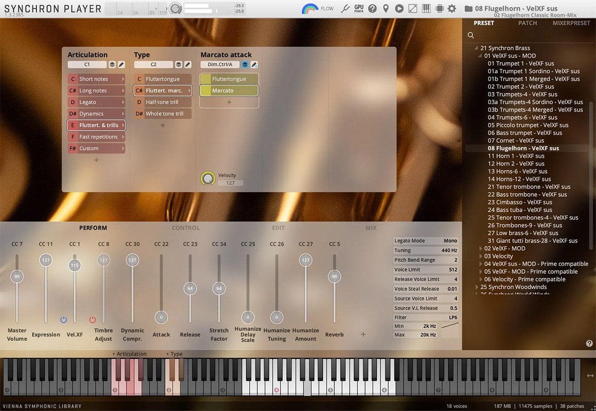
Task: Click the Articulation pencil edit icon
Action: click(x=121, y=65)
